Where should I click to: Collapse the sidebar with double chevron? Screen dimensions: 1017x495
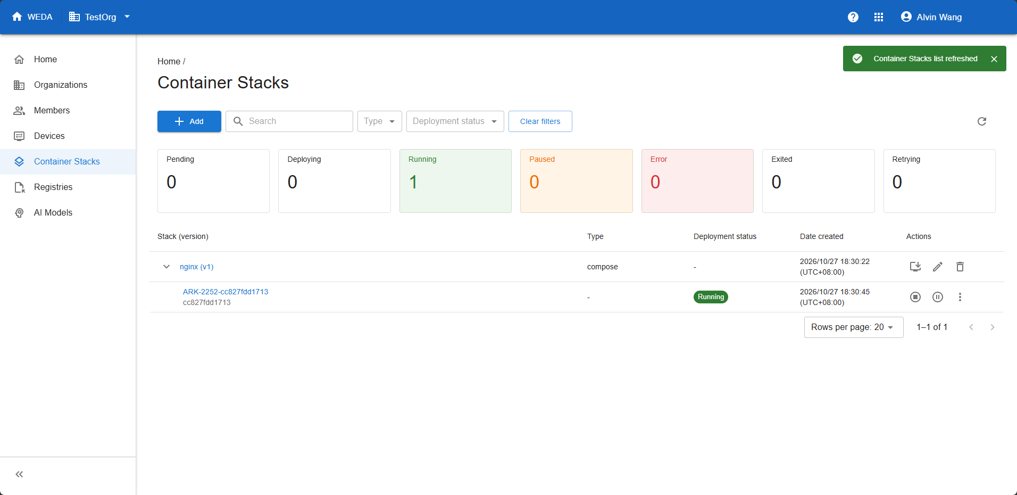[19, 474]
